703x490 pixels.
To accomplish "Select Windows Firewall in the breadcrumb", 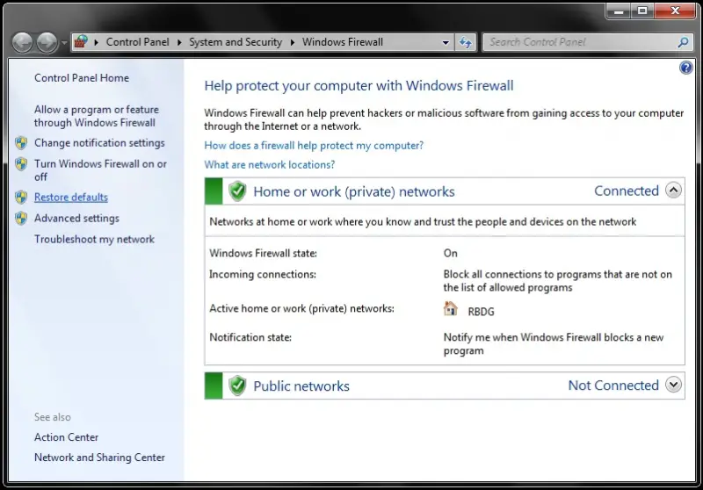I will [343, 42].
